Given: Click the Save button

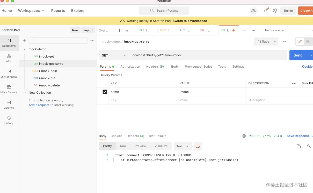Looking at the screenshot, I should coord(263,42).
